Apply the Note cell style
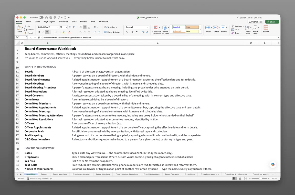The width and height of the screenshot is (295, 195). pyautogui.click(x=192, y=31)
